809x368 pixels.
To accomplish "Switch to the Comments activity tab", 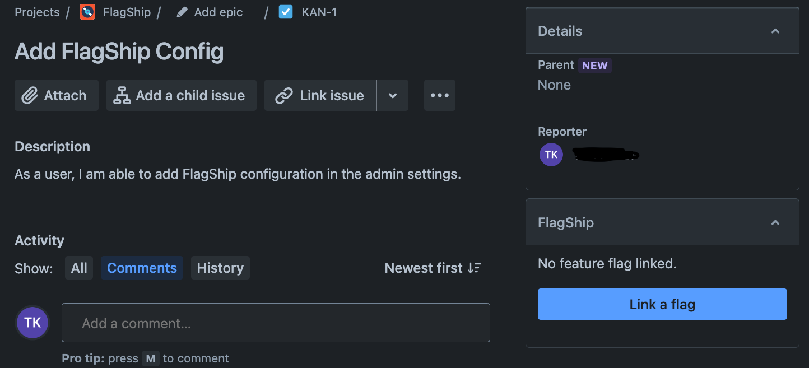I will [x=142, y=268].
